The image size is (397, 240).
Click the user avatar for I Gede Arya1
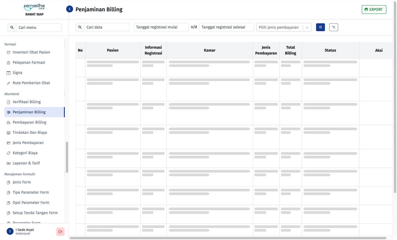tap(10, 231)
